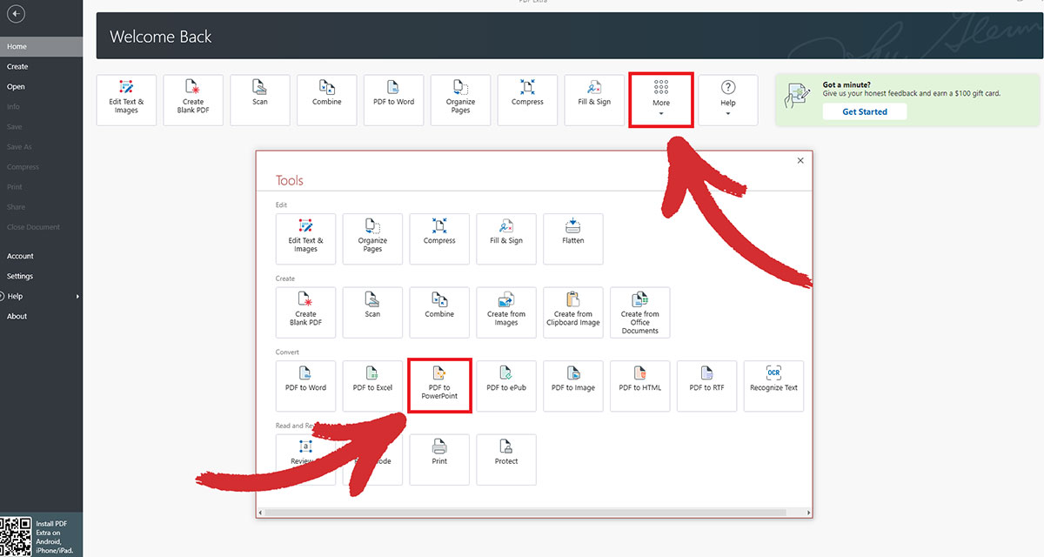Open the Compress tool from the toolbar
Screen dimensions: 1044x557
point(527,99)
